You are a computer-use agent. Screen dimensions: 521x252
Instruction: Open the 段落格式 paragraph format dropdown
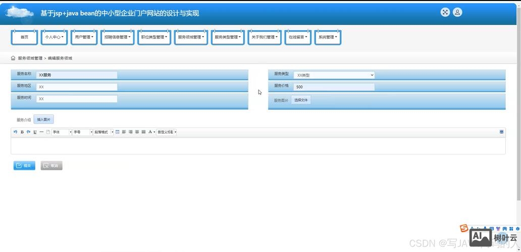(x=103, y=132)
